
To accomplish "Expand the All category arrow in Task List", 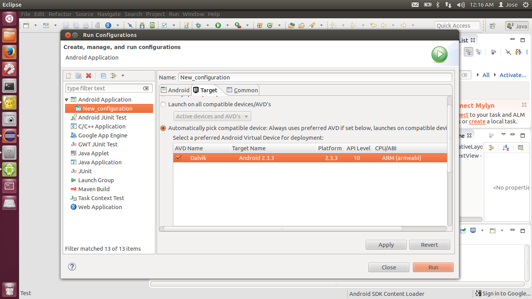I will [478, 75].
